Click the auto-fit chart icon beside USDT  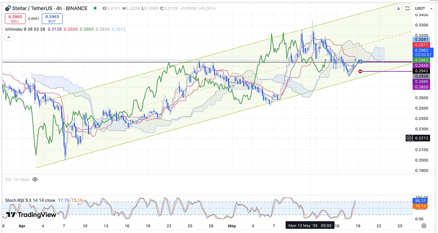coord(407,8)
